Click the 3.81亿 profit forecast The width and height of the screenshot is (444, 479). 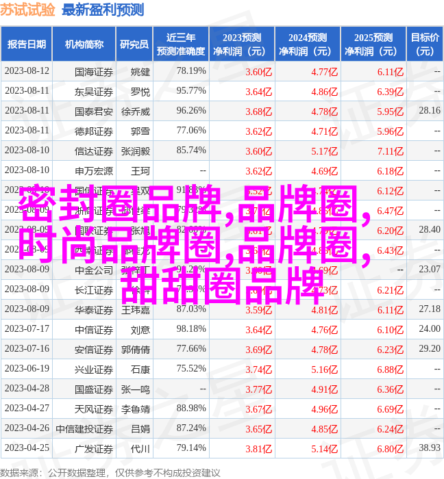click(x=259, y=449)
